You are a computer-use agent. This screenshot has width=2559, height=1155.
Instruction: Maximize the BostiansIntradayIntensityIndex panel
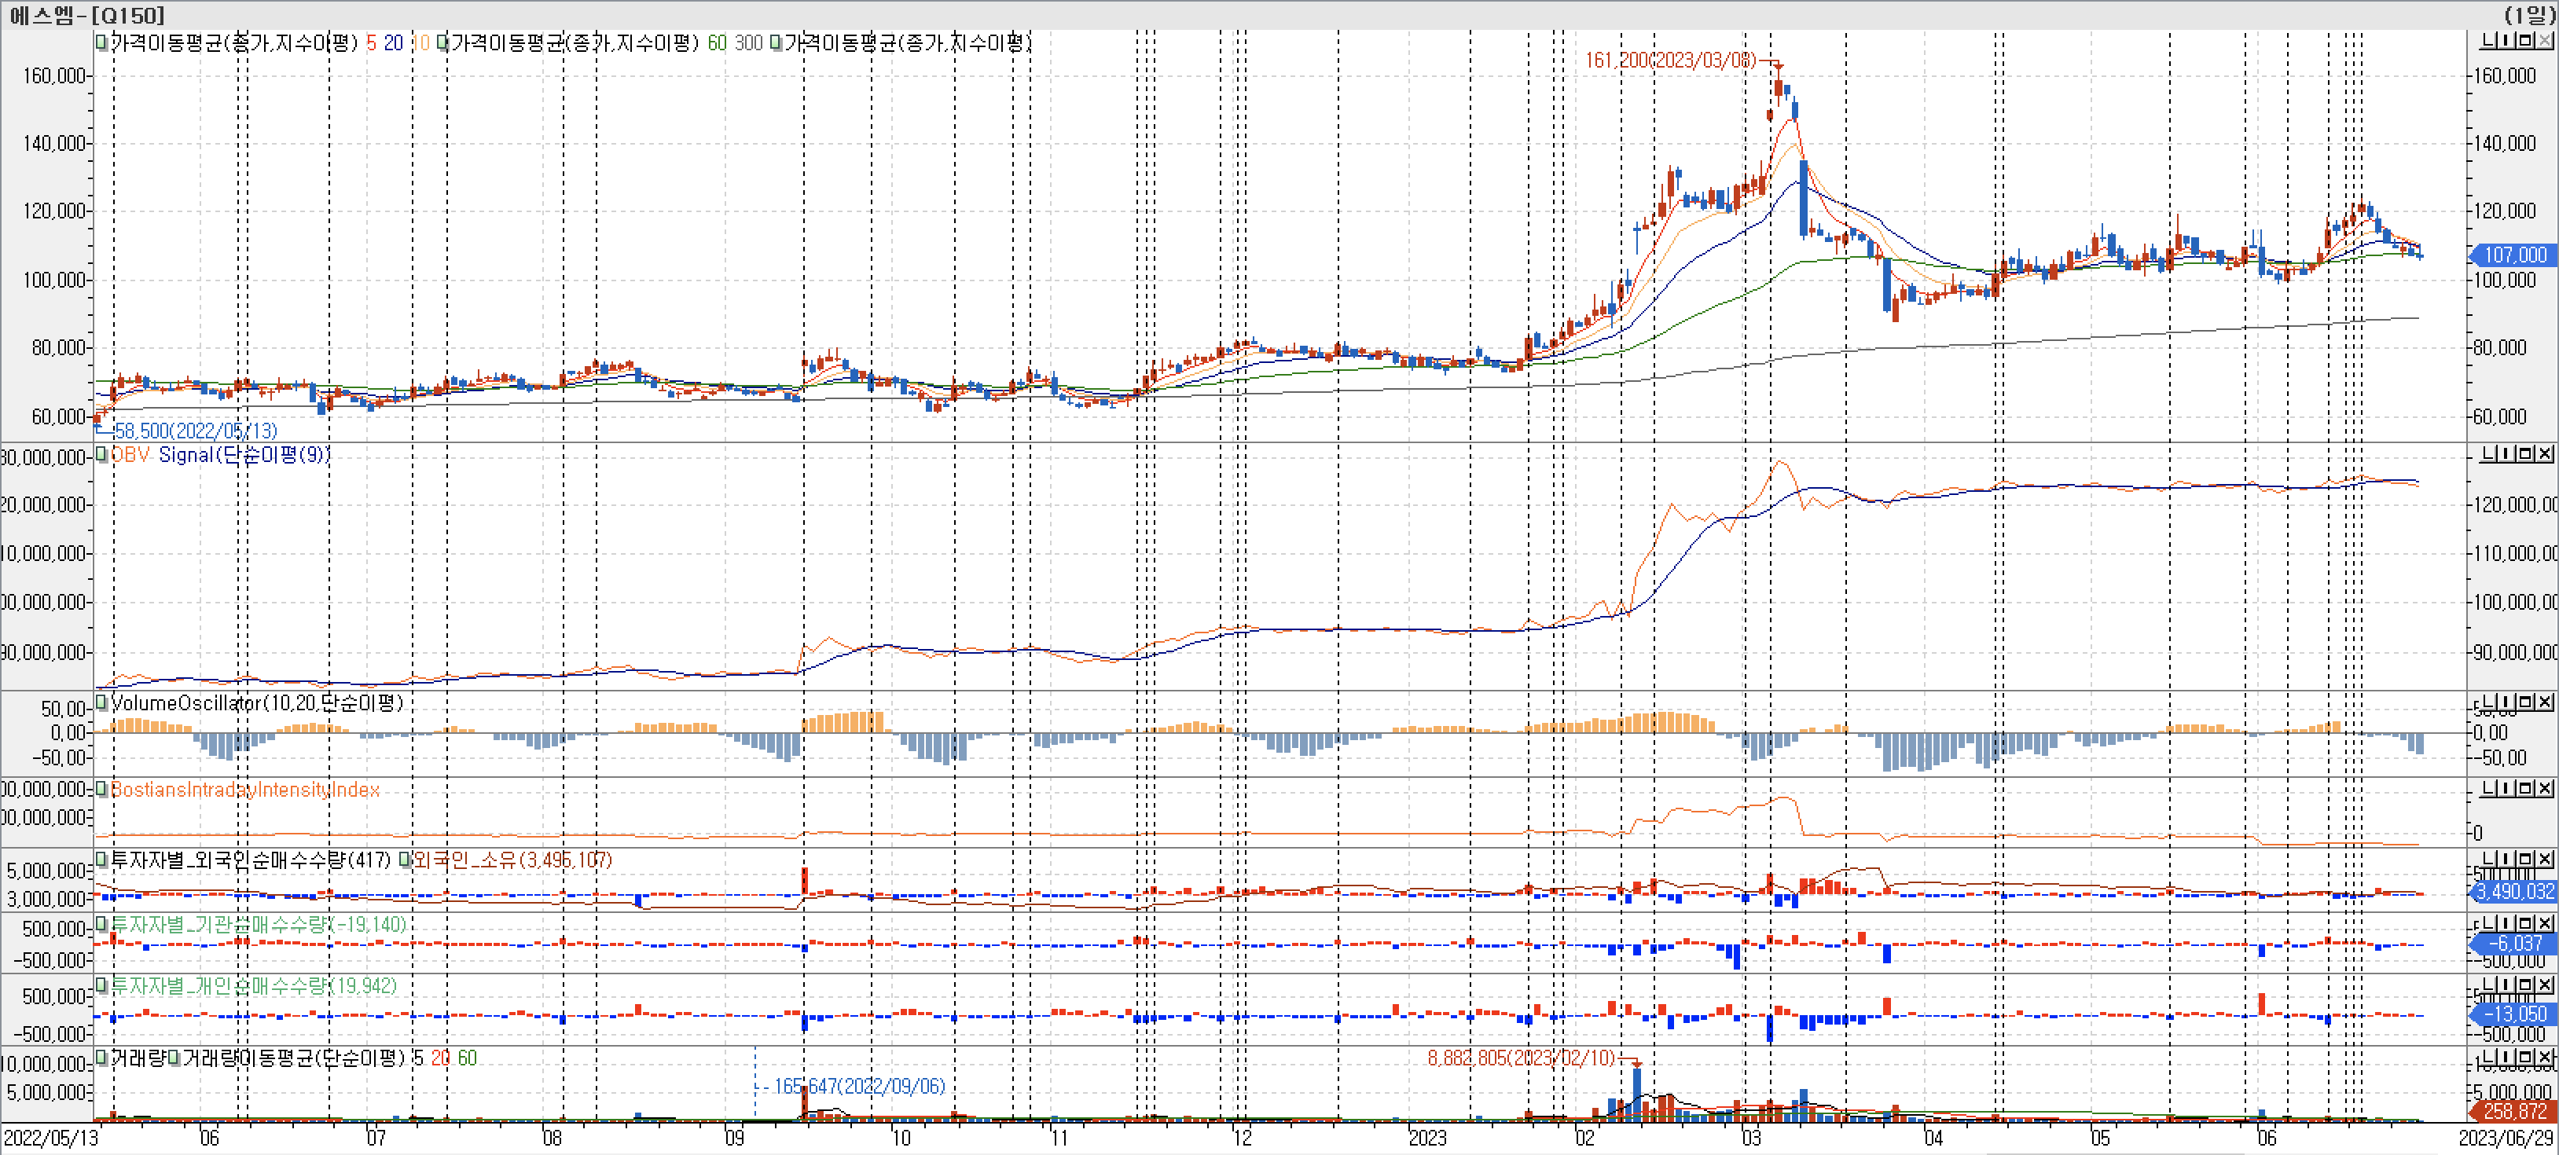[x=2525, y=789]
